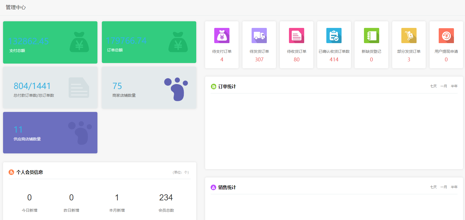Click the 用户提现申请 count 0

[446, 59]
